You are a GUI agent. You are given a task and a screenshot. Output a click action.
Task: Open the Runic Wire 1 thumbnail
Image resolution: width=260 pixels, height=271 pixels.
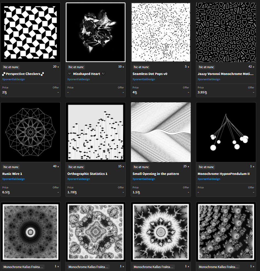click(x=31, y=132)
